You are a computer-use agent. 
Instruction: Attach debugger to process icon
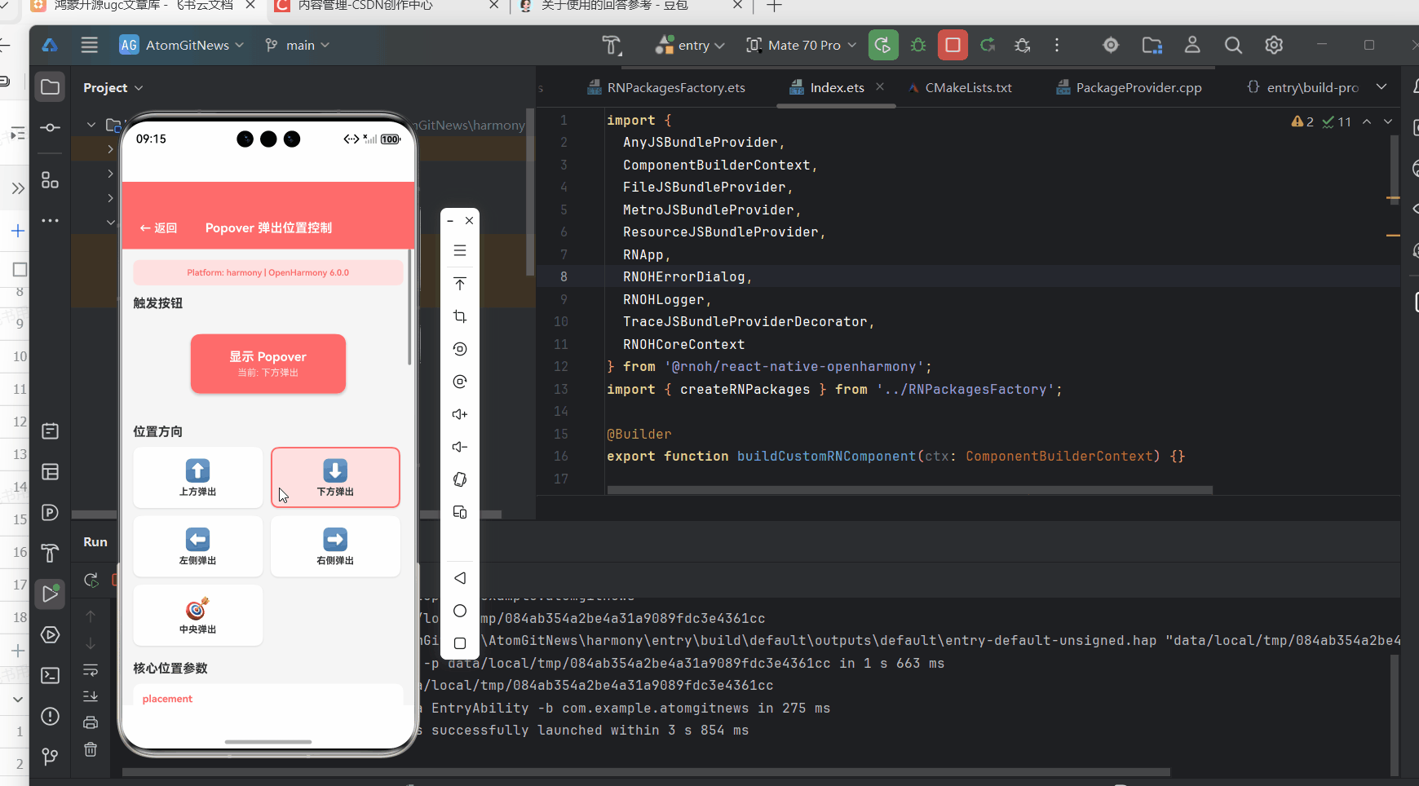[1022, 45]
